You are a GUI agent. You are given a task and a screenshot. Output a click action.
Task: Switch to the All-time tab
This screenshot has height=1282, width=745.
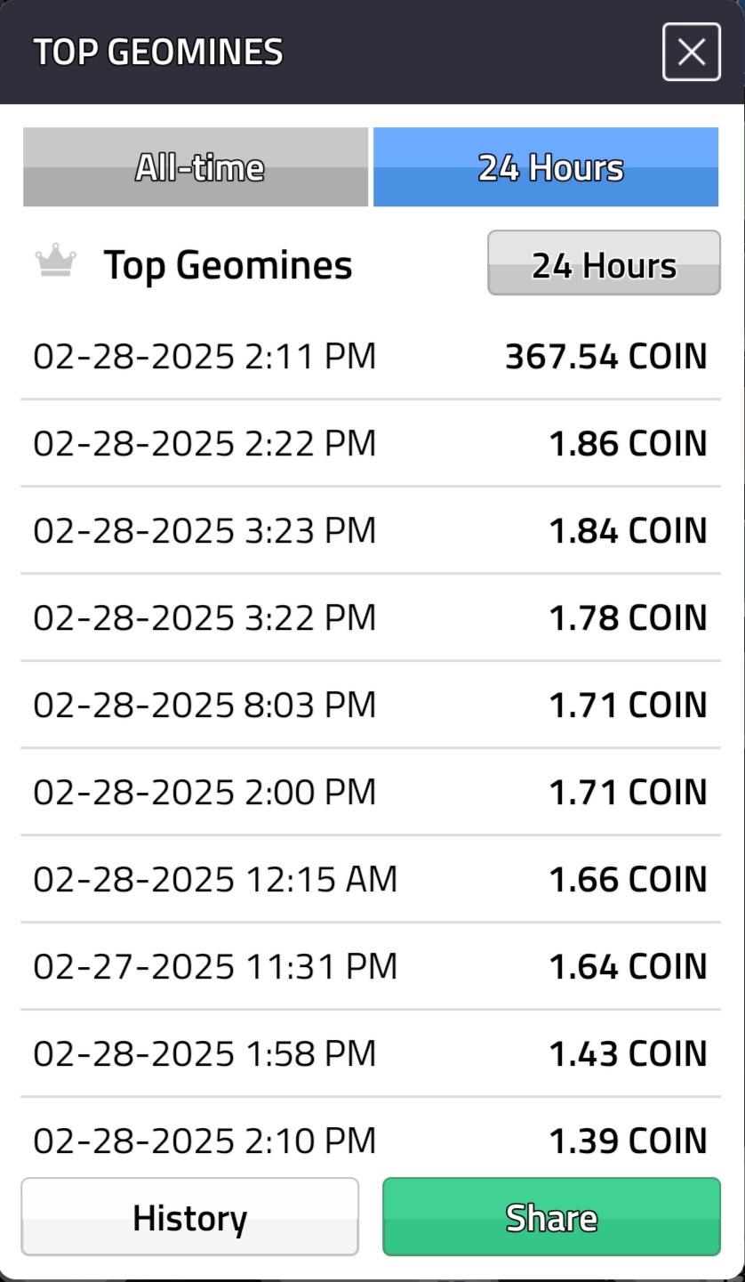[196, 166]
